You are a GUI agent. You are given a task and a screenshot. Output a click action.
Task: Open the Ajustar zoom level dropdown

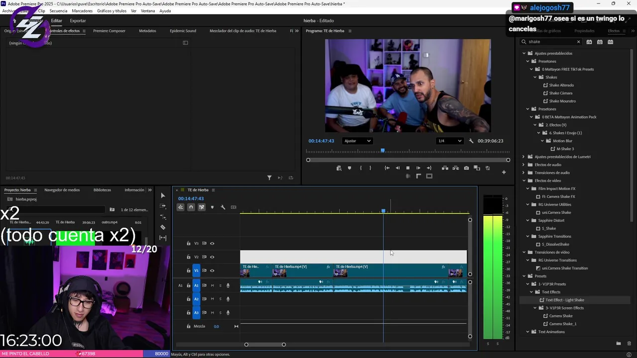(357, 141)
